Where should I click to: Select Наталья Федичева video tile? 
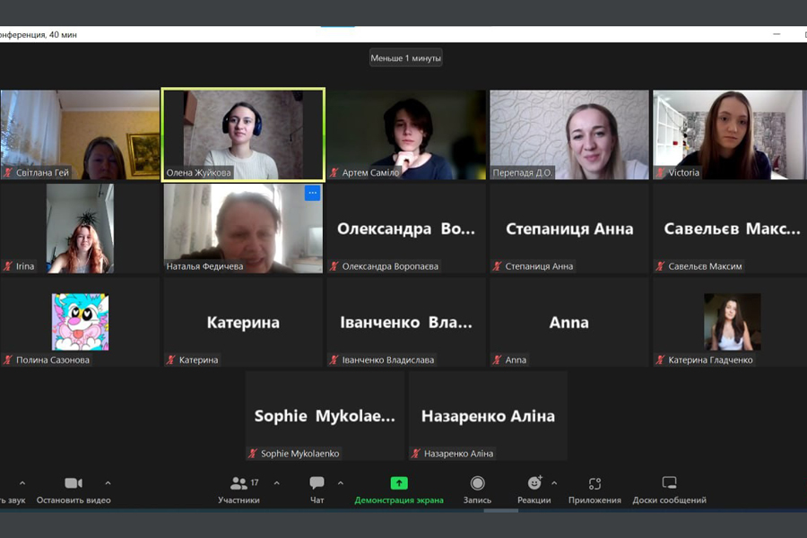point(243,229)
